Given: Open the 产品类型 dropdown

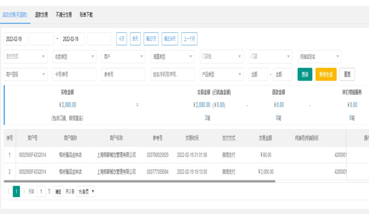Looking at the screenshot, I should pos(221,75).
